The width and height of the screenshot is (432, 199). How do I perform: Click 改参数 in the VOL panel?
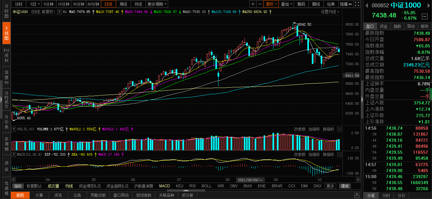[x=300, y=129]
